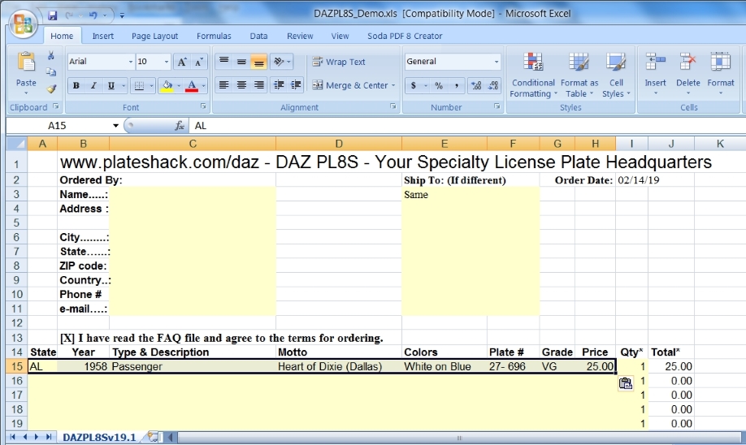The width and height of the screenshot is (746, 445).
Task: Select the Format Painter brush
Action: 51,89
